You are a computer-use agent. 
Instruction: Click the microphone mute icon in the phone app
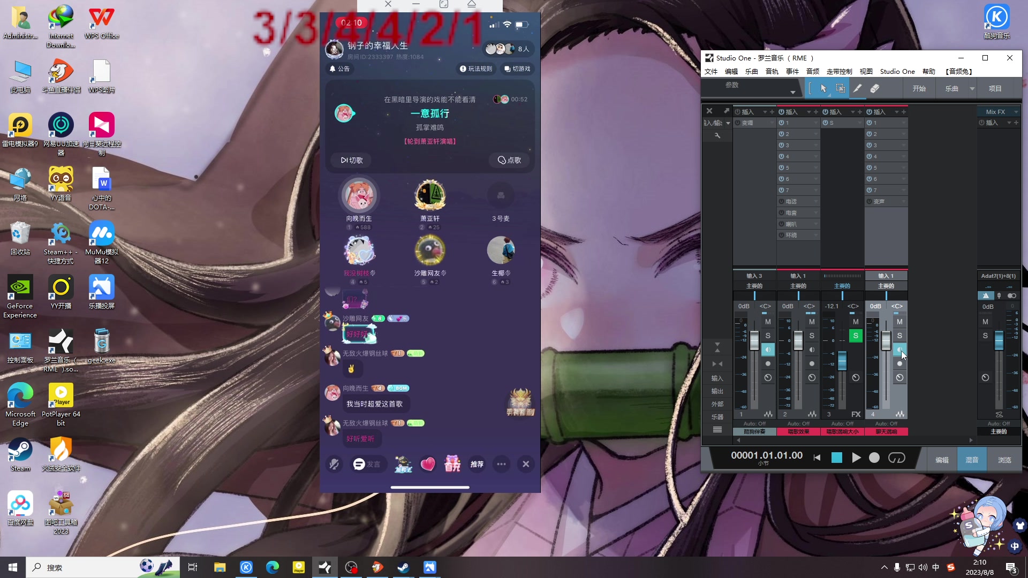pos(334,464)
